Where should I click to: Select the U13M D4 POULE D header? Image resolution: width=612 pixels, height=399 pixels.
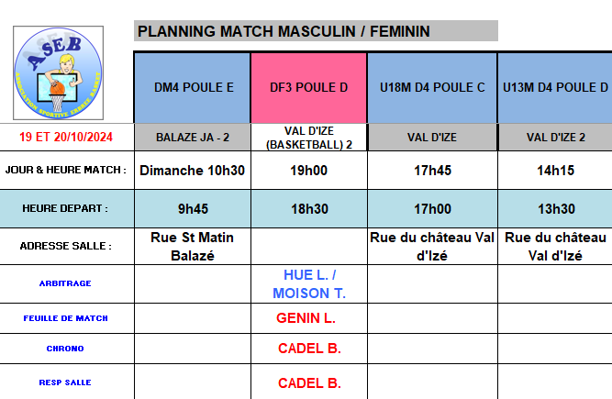click(555, 88)
